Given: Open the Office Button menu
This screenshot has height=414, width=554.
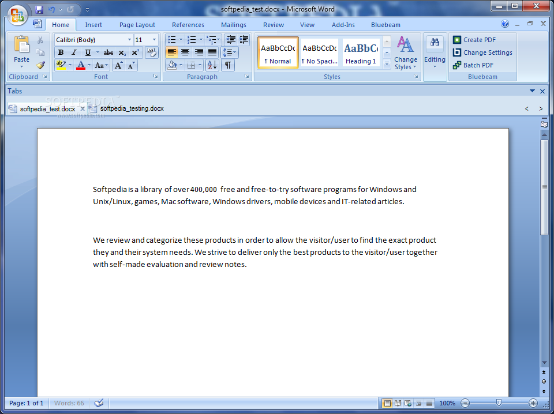Looking at the screenshot, I should click(x=17, y=15).
